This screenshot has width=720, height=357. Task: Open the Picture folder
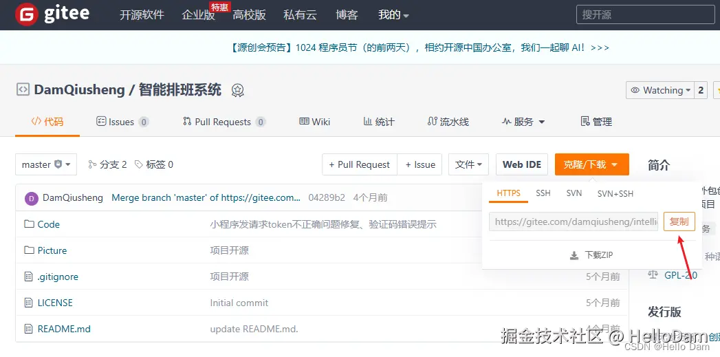pyautogui.click(x=52, y=250)
